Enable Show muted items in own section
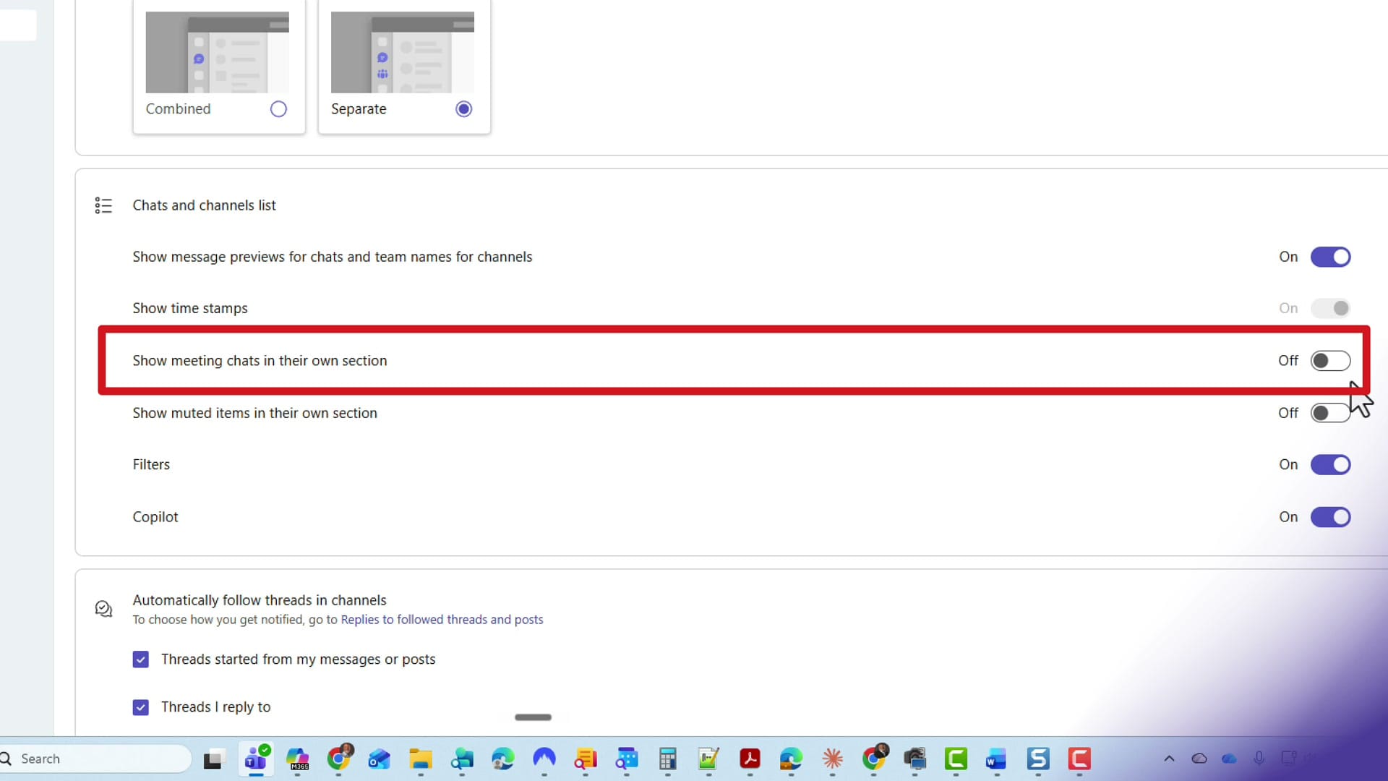1388x781 pixels. point(1330,413)
